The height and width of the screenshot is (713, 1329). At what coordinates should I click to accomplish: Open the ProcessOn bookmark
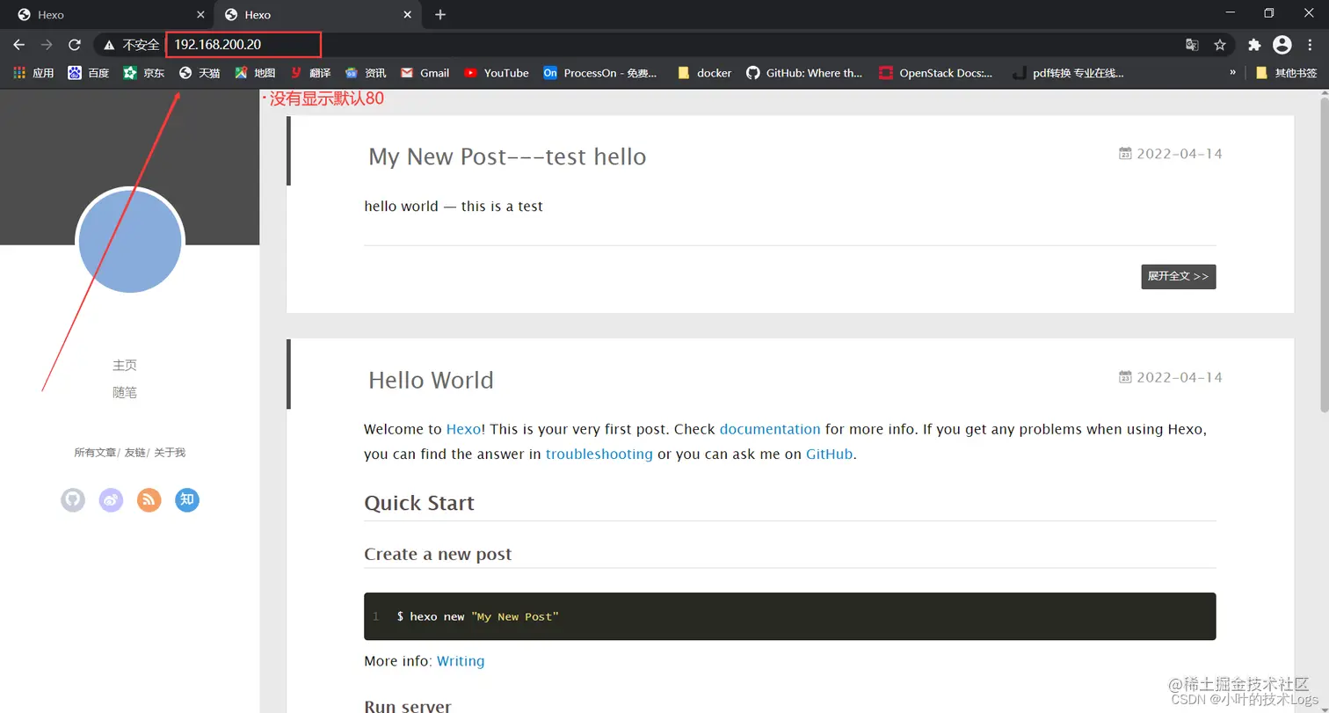tap(600, 73)
